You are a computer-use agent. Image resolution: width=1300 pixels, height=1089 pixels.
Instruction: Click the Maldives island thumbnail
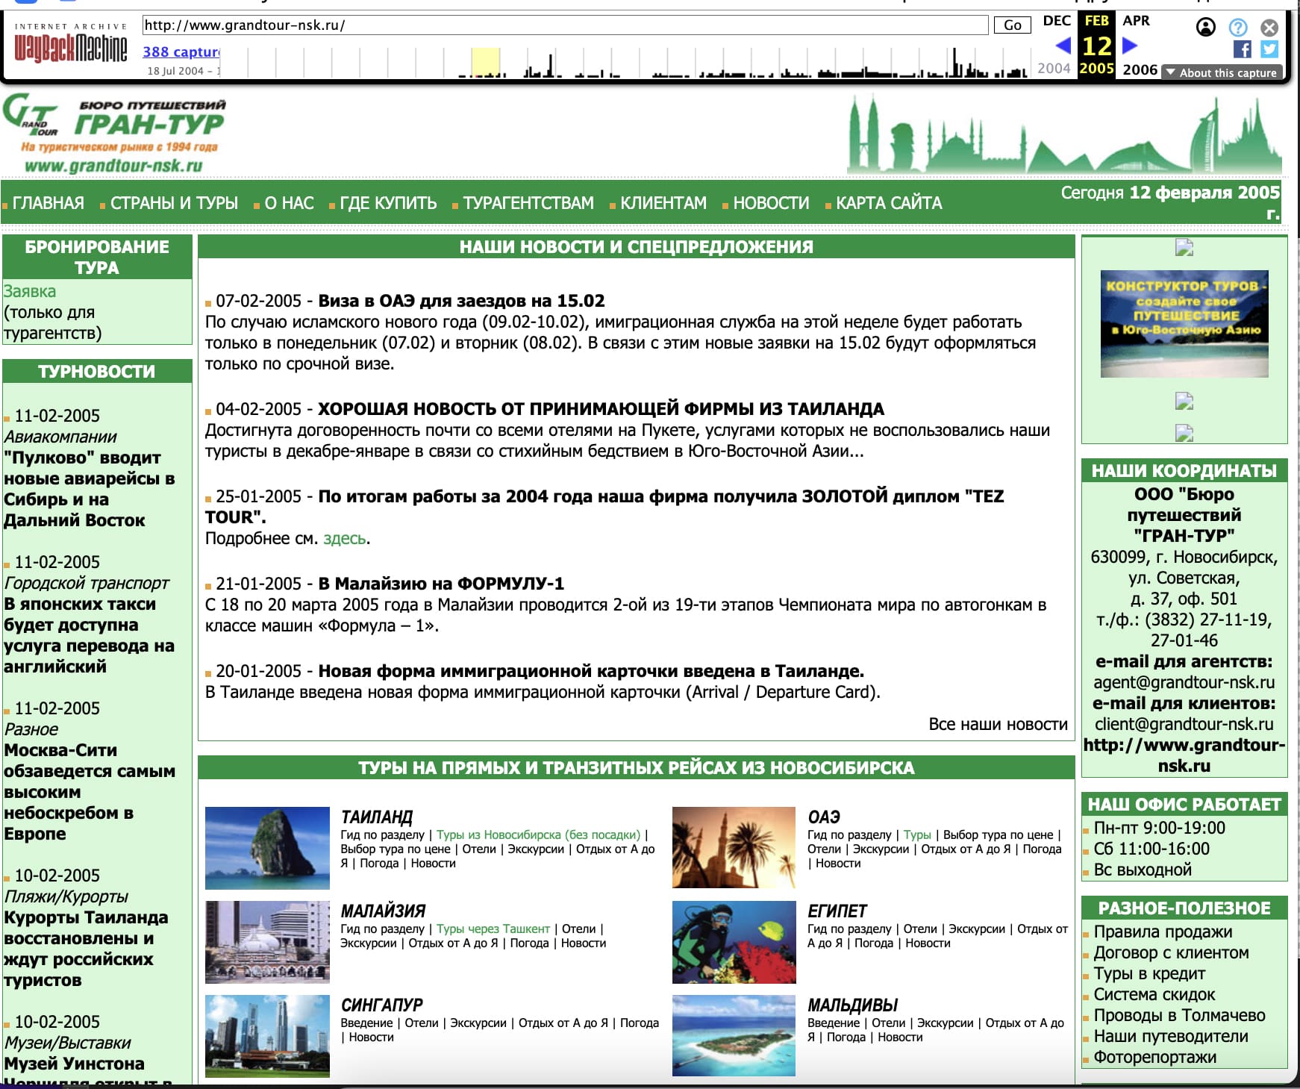point(734,1035)
